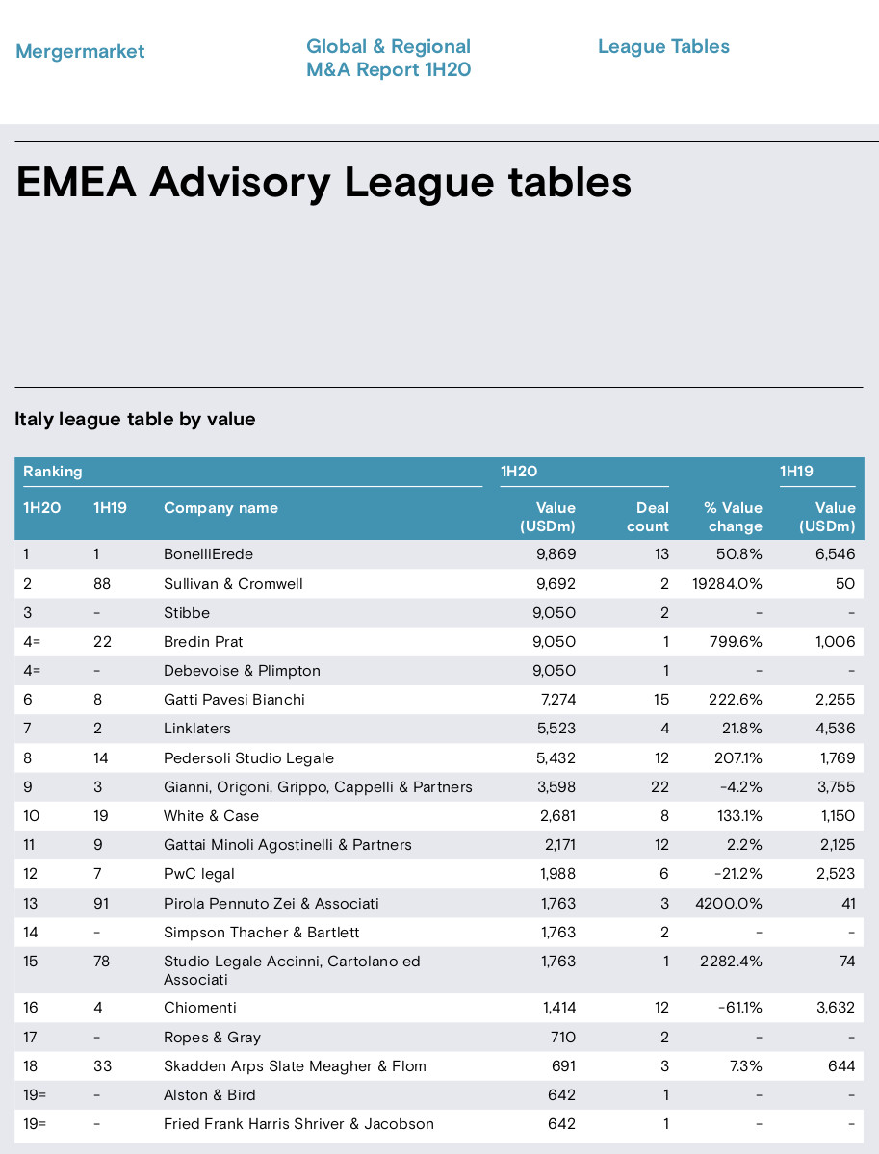879x1154 pixels.
Task: Select the Ropes & Gray row
Action: coord(439,1037)
